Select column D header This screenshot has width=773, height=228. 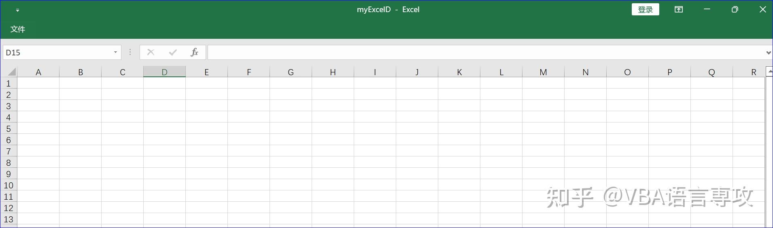click(164, 72)
